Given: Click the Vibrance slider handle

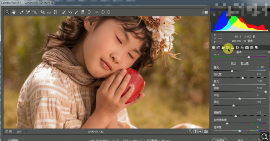Looking at the screenshot, I should point(227,123).
